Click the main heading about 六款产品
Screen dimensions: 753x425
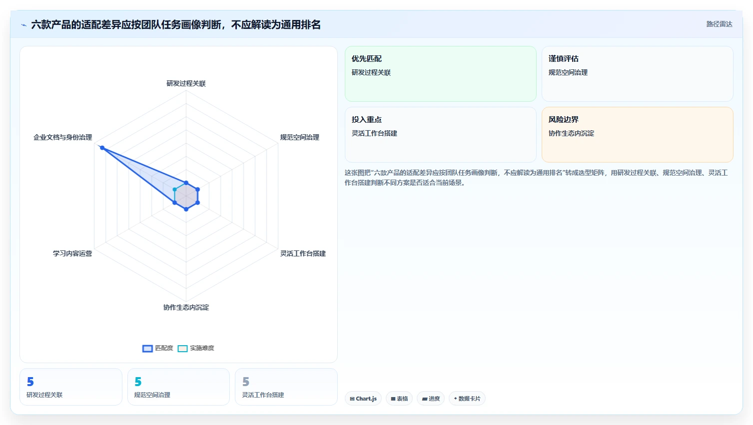pyautogui.click(x=176, y=25)
